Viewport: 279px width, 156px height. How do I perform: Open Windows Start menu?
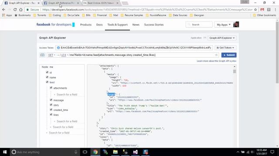[x=5, y=152]
